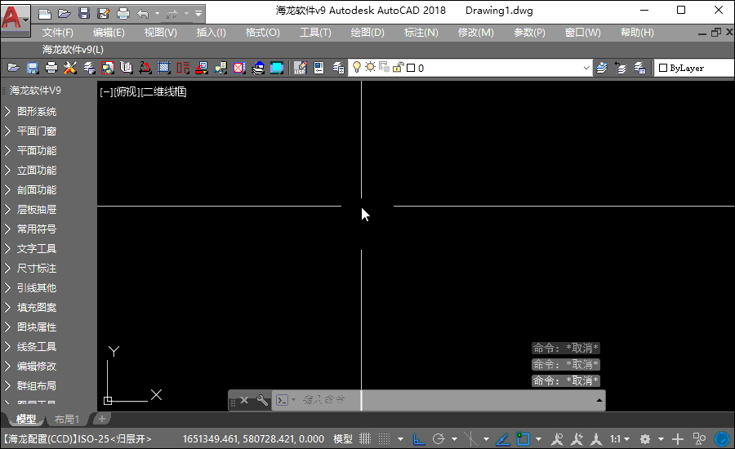Create a new drawing from quick access toolbar
This screenshot has width=735, height=449.
45,14
